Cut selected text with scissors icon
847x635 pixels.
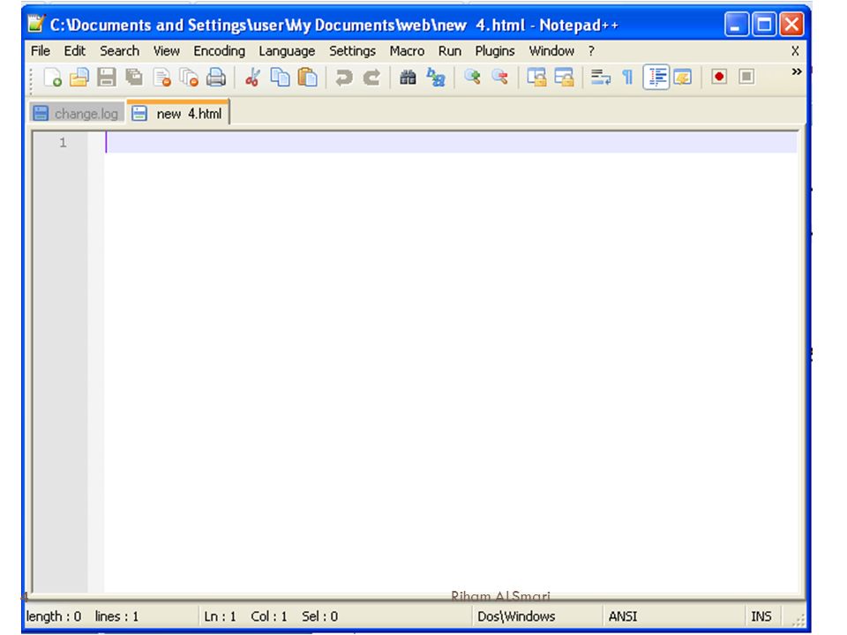[x=252, y=78]
